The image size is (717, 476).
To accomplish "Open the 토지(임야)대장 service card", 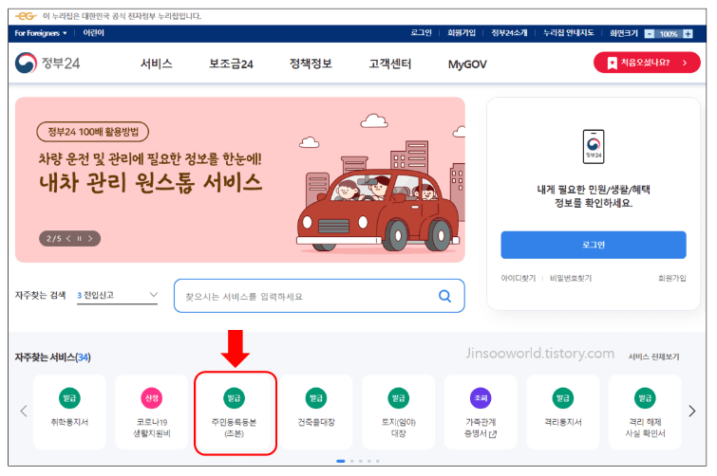I will pos(398,412).
